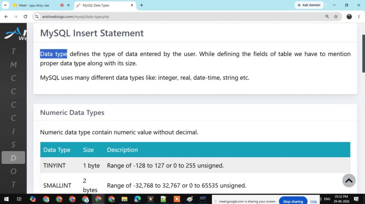Open the Chrome profile avatar
The height and width of the screenshot is (204, 365).
(x=349, y=17)
